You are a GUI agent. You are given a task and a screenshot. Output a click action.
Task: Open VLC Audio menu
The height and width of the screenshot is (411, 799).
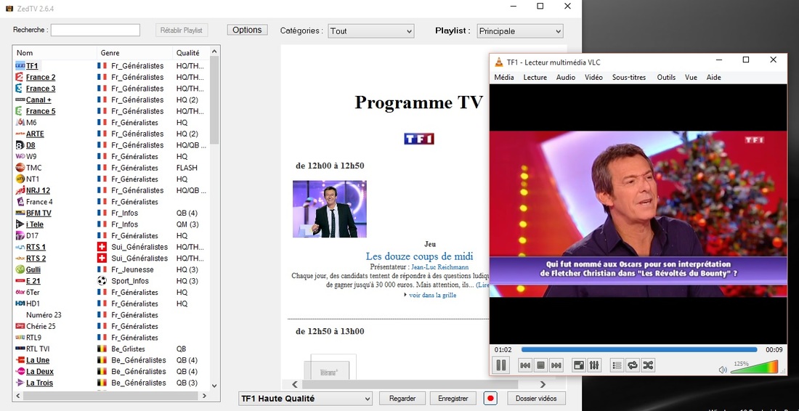pyautogui.click(x=566, y=78)
